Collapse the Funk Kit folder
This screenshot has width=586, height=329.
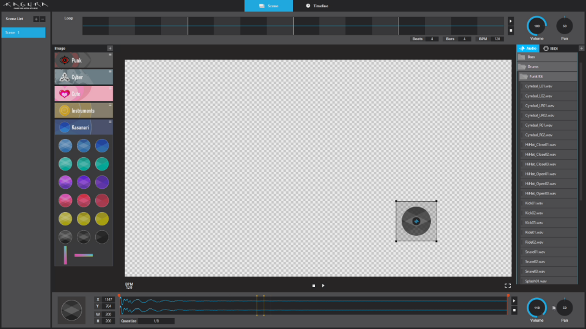(x=548, y=77)
